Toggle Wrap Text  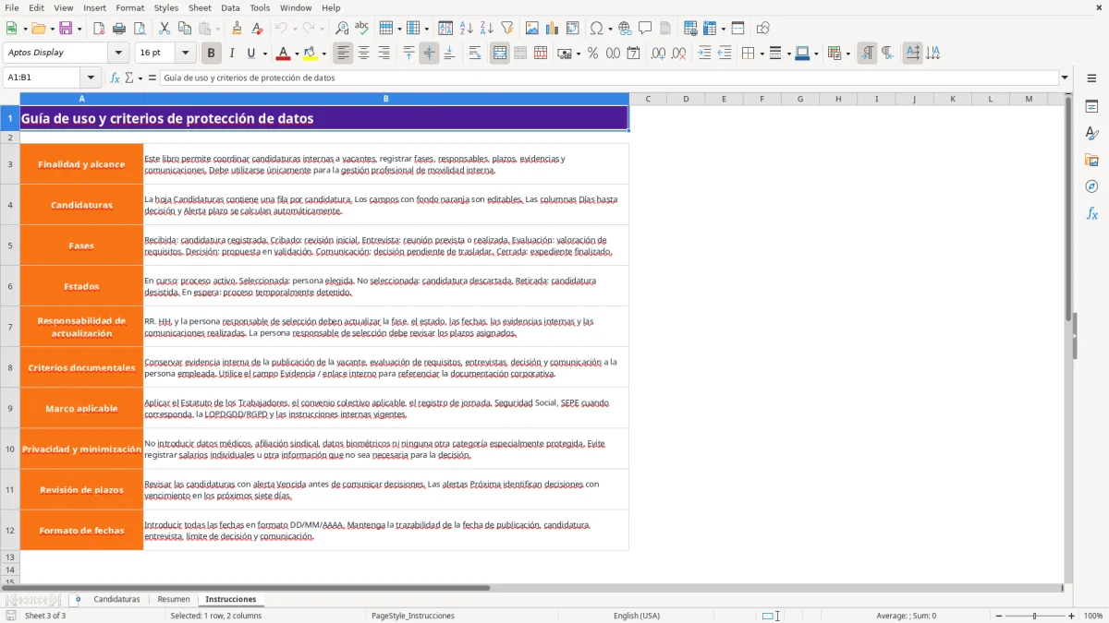[475, 54]
